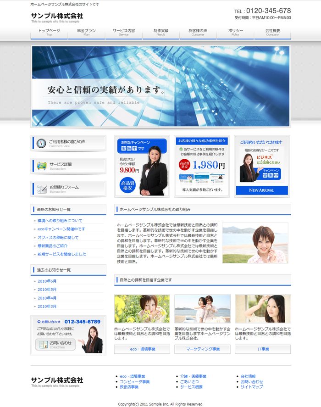
Task: Click the IT事業 button
Action: point(263,349)
